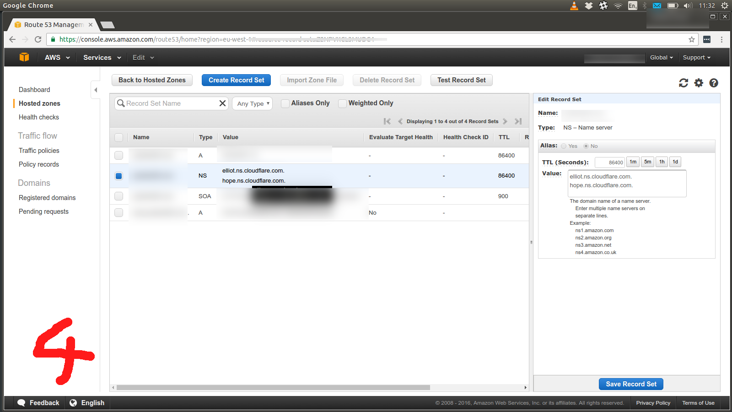Image resolution: width=732 pixels, height=412 pixels.
Task: Clear the Record Set Name search with X
Action: (222, 103)
